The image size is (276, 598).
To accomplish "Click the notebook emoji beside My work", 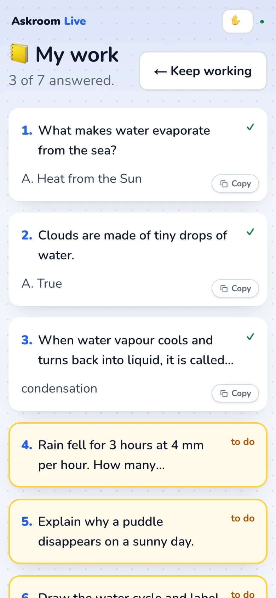I will point(19,54).
